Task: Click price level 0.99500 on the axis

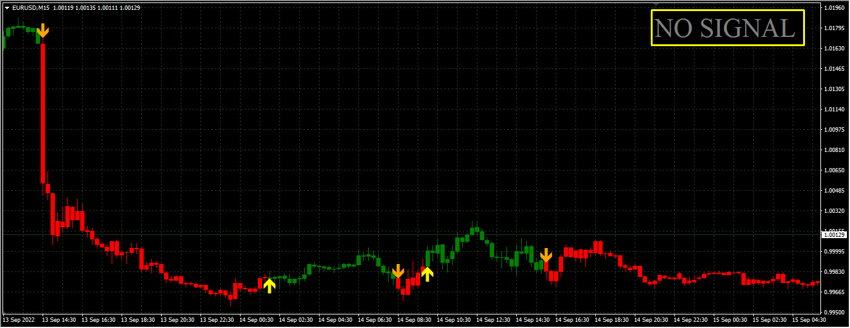Action: pos(833,313)
